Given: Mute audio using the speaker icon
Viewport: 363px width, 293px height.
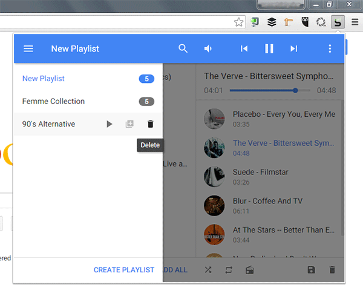Looking at the screenshot, I should (x=208, y=48).
